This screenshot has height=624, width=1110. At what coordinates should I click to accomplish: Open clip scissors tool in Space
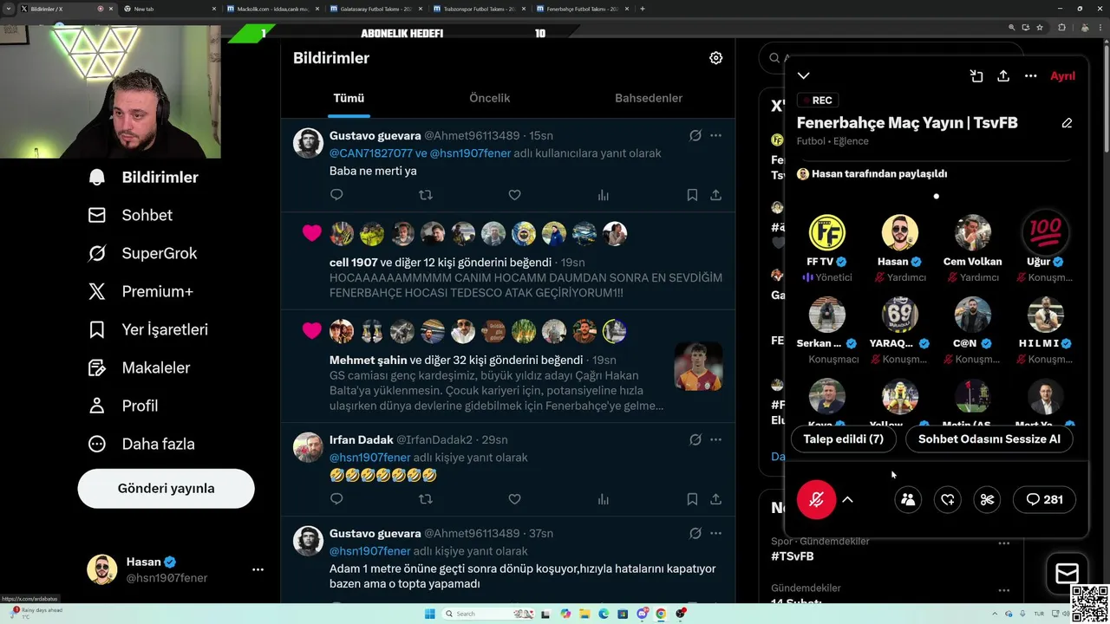[x=987, y=499]
